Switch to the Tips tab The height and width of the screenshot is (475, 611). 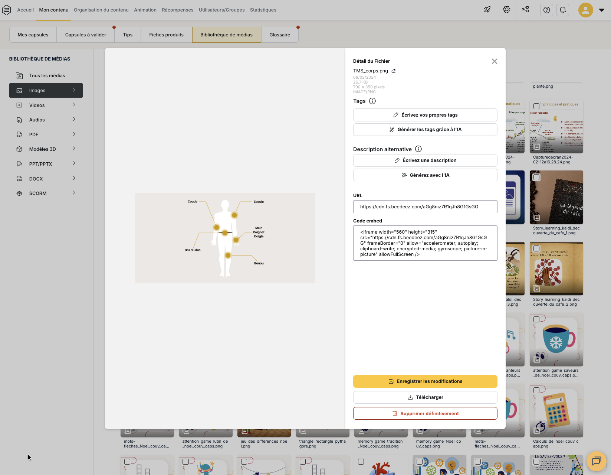(128, 35)
